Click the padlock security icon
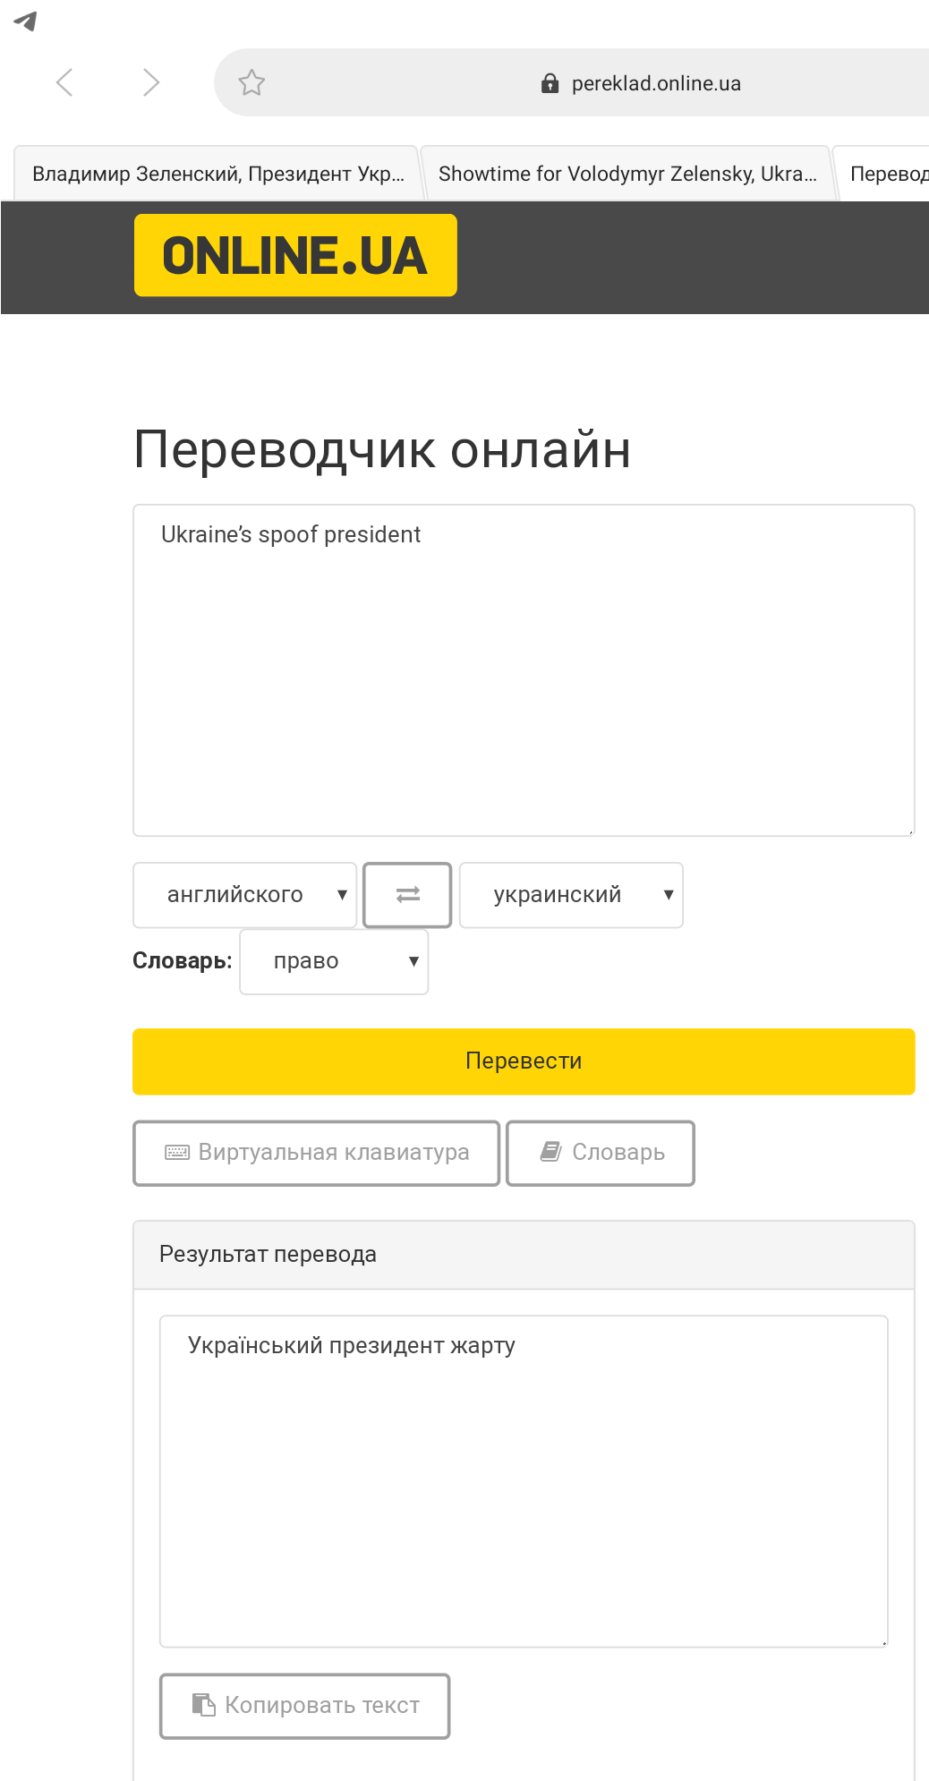The height and width of the screenshot is (1781, 929). tap(550, 83)
